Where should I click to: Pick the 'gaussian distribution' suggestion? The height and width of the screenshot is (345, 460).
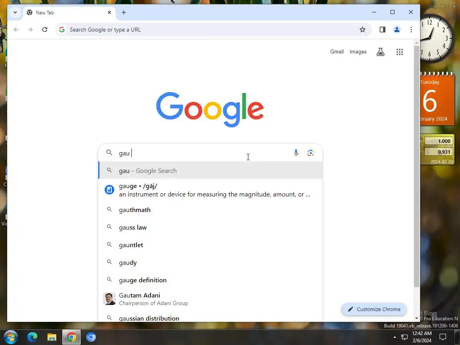point(210,317)
